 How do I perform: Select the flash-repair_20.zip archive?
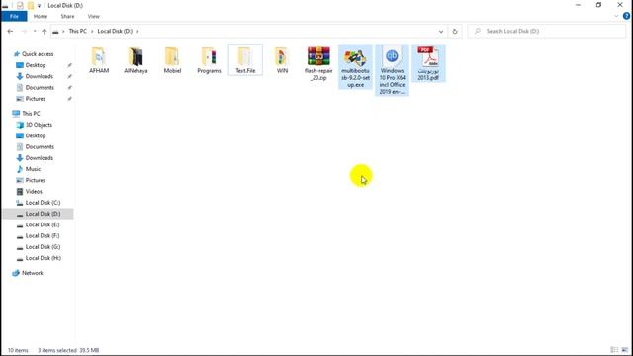coord(318,63)
